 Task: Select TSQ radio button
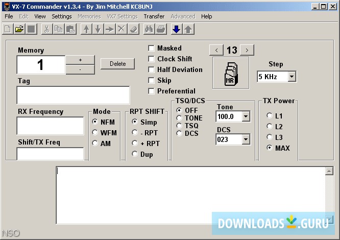(179, 126)
